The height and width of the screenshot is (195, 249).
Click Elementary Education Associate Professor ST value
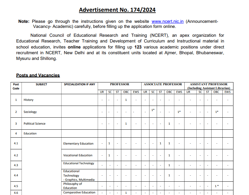(161, 143)
